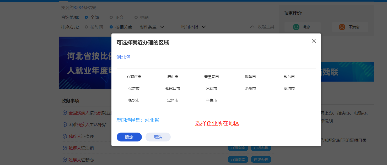Click the green satisfied smiley icon
The image size is (387, 165).
(296, 27)
